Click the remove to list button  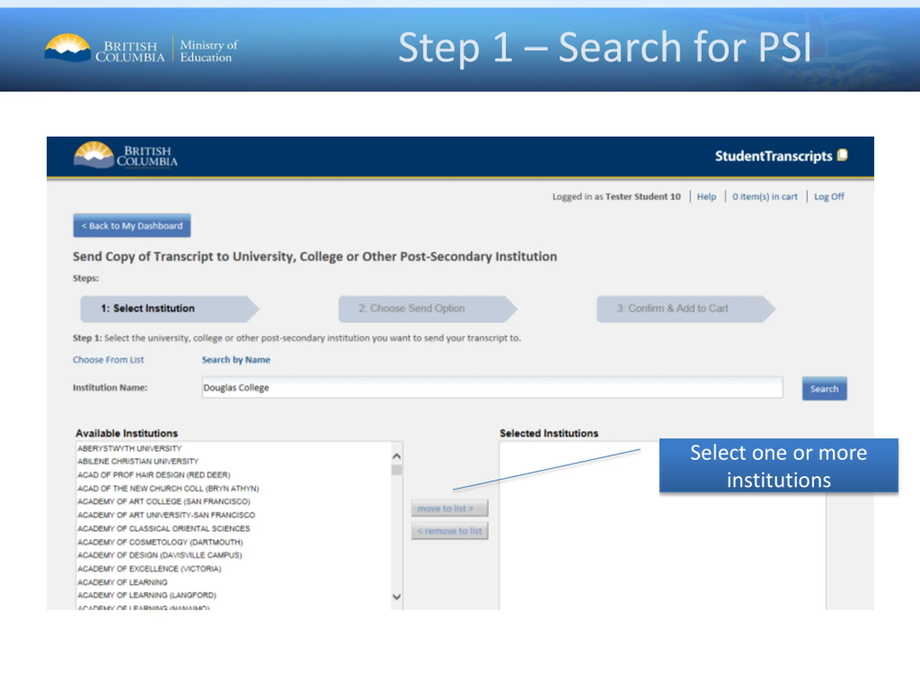[x=449, y=531]
